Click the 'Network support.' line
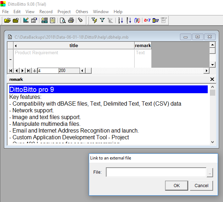The height and width of the screenshot is (202, 223). pyautogui.click(x=32, y=111)
